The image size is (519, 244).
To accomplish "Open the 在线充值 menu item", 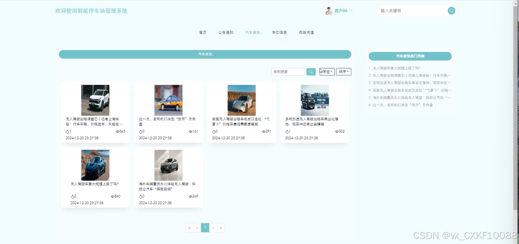I will 306,32.
